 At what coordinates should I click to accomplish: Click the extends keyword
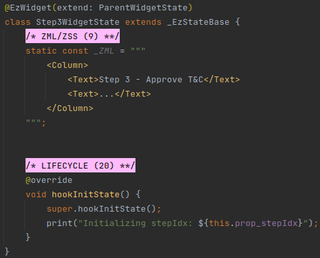(143, 22)
